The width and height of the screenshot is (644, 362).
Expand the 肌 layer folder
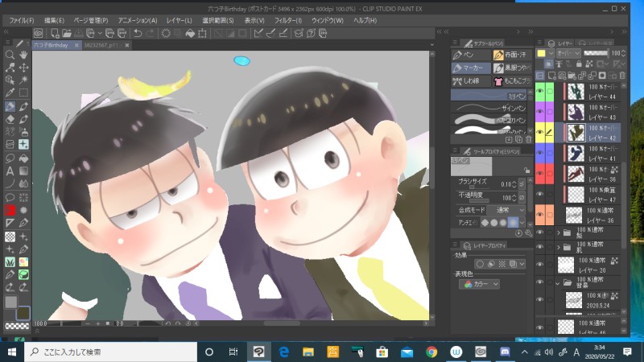click(558, 247)
